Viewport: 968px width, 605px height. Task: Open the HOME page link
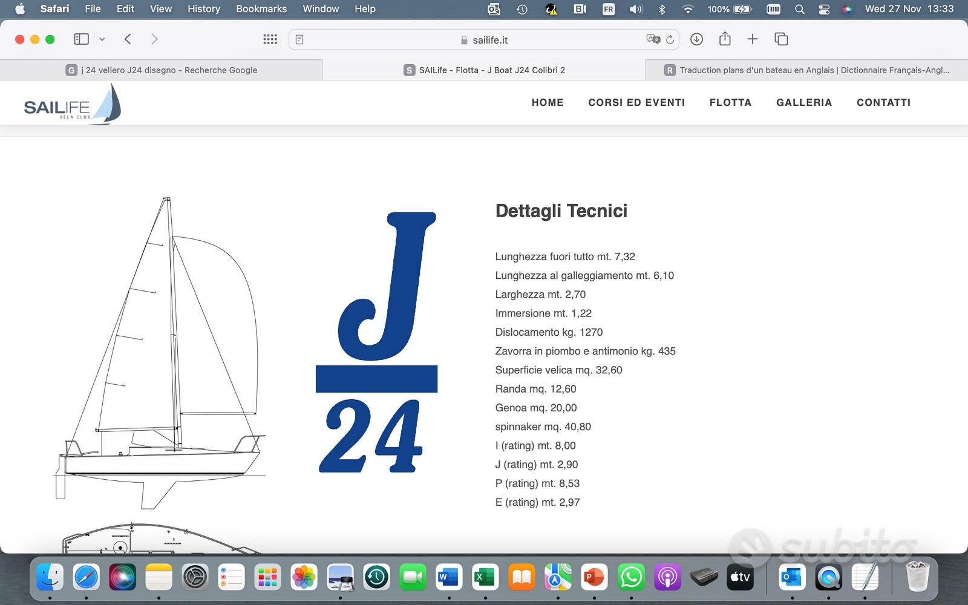548,103
